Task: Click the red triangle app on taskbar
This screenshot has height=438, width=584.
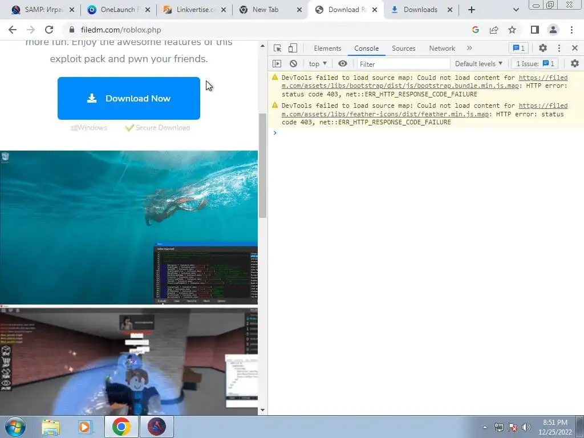Action: click(x=156, y=427)
